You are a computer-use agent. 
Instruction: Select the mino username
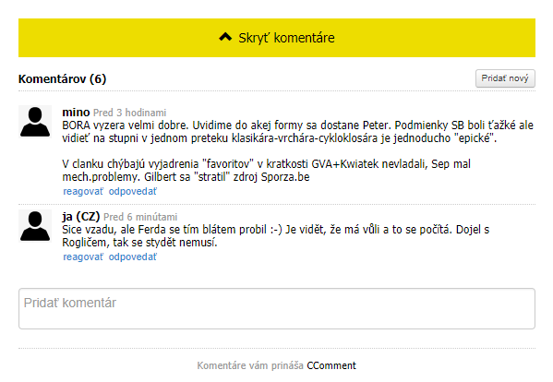(76, 112)
